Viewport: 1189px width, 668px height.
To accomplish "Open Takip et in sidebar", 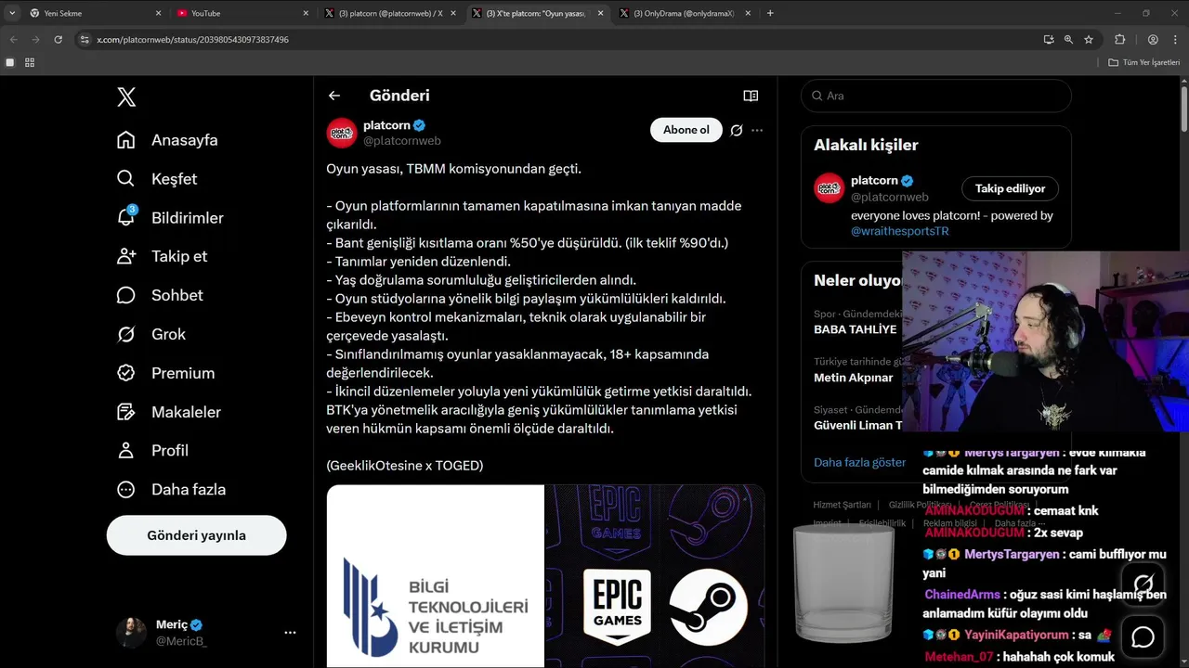I will [162, 256].
